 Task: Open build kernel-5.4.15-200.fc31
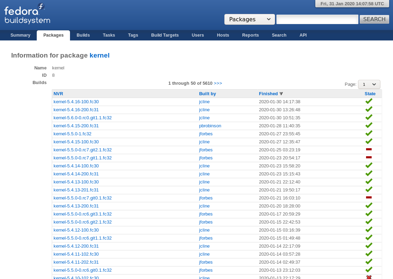pyautogui.click(x=76, y=126)
